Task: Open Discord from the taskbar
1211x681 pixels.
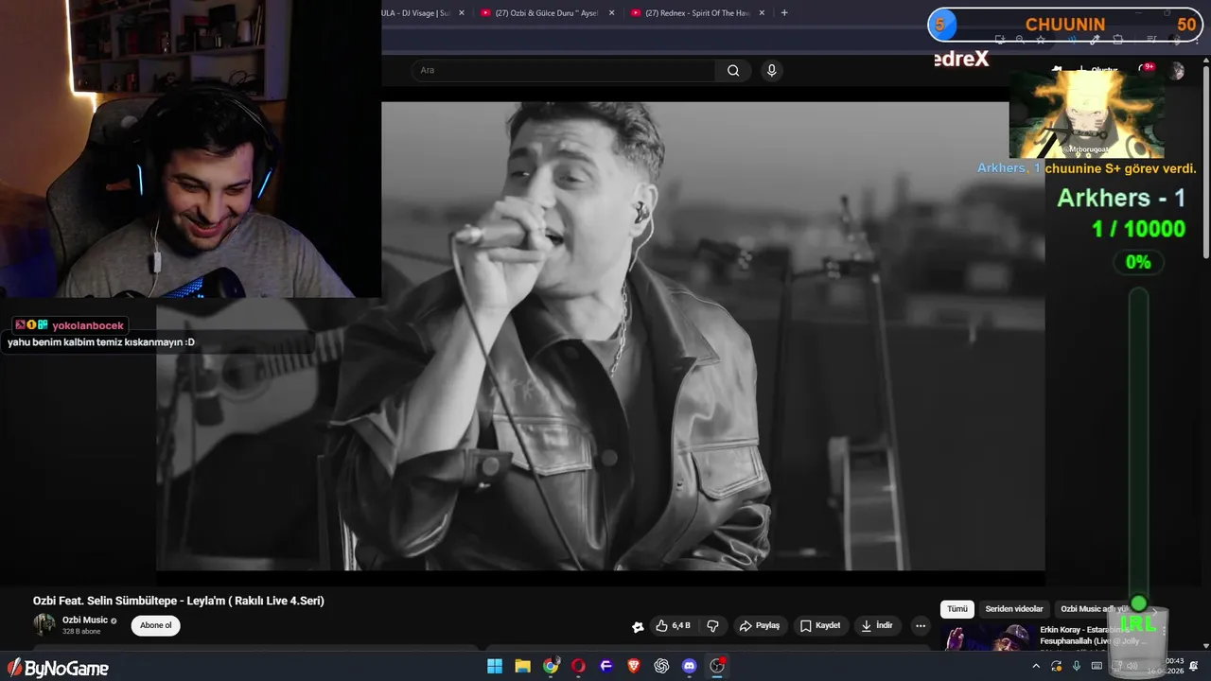Action: pyautogui.click(x=690, y=666)
